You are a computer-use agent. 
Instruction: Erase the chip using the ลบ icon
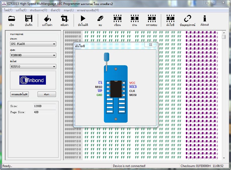(x=100, y=20)
